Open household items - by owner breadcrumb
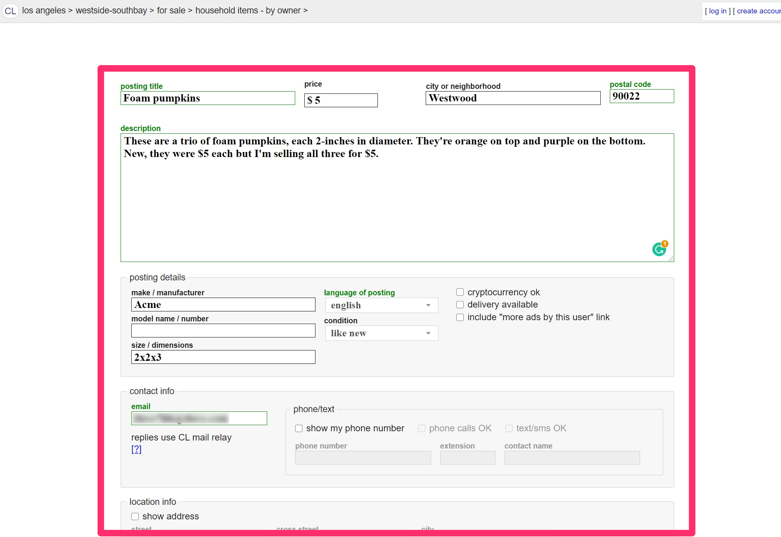Viewport: 781px width, 537px height. pos(248,11)
